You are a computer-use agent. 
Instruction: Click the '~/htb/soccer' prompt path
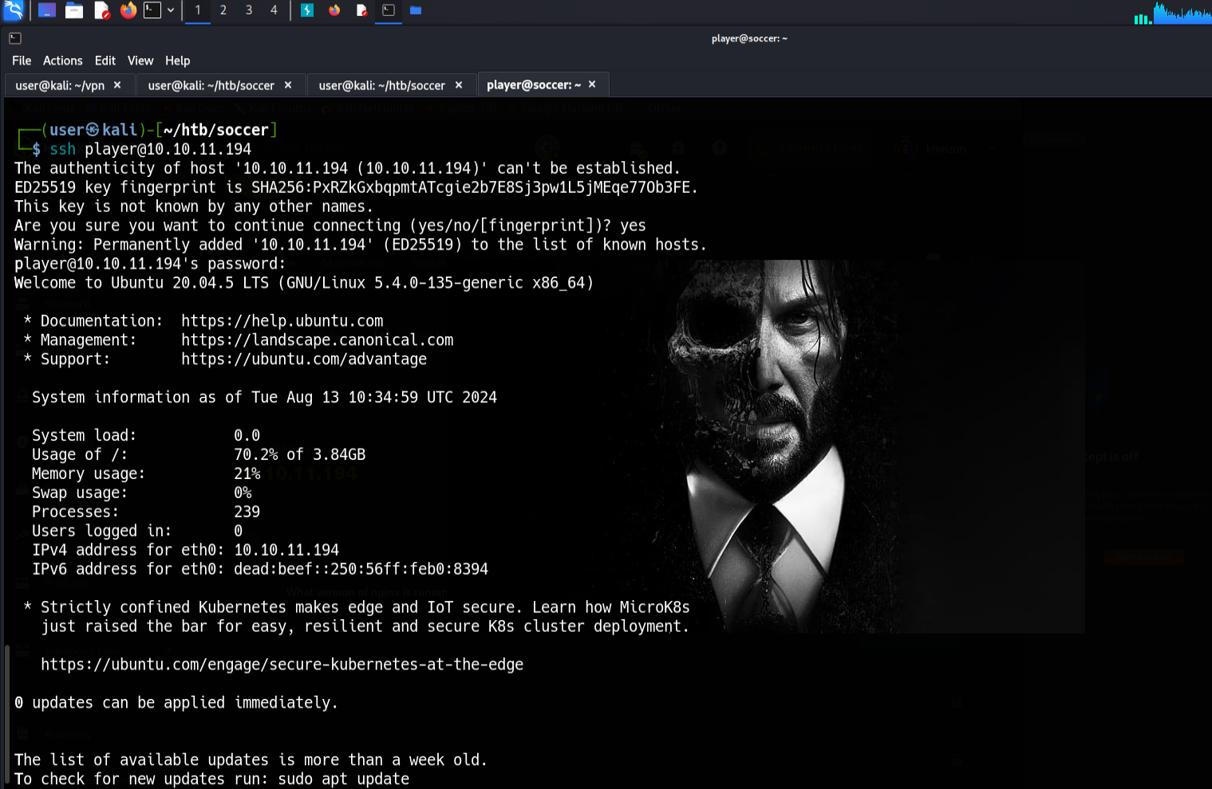[x=216, y=130]
